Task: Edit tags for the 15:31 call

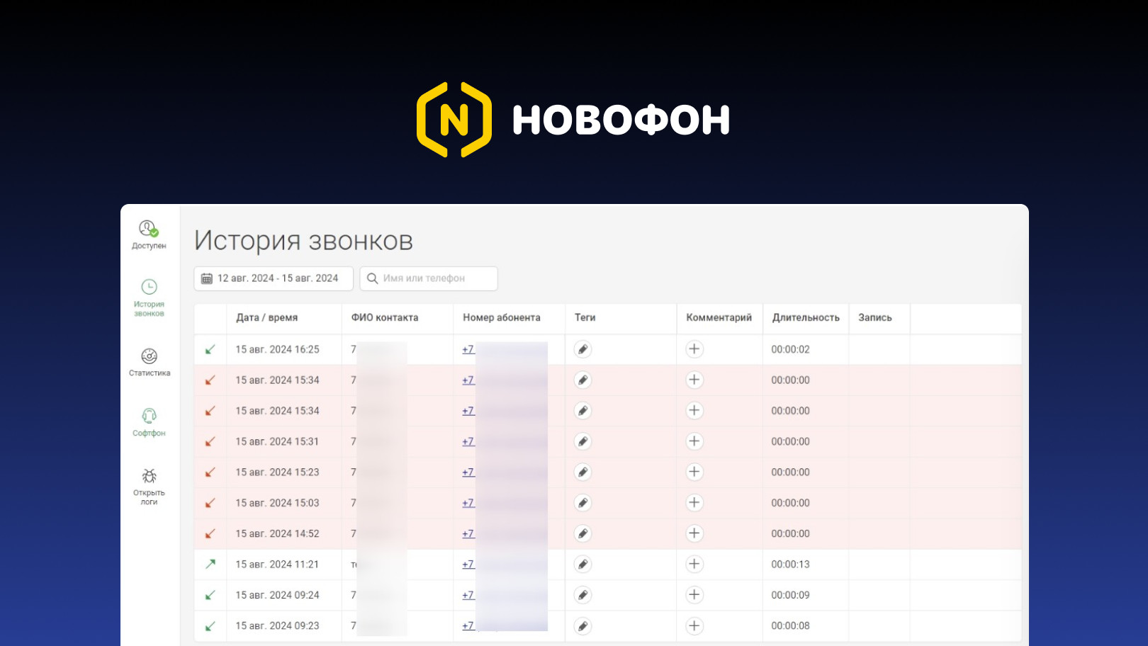Action: point(583,441)
